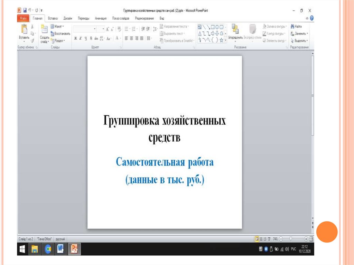Toggle italic (К) formatting

tap(81, 39)
